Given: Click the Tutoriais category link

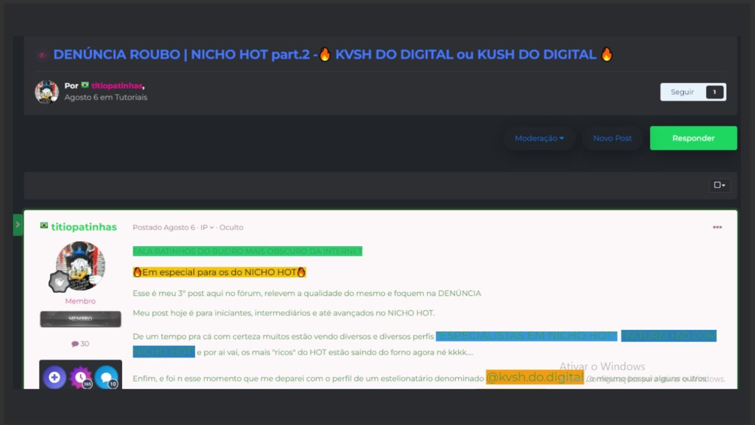Looking at the screenshot, I should coord(131,98).
